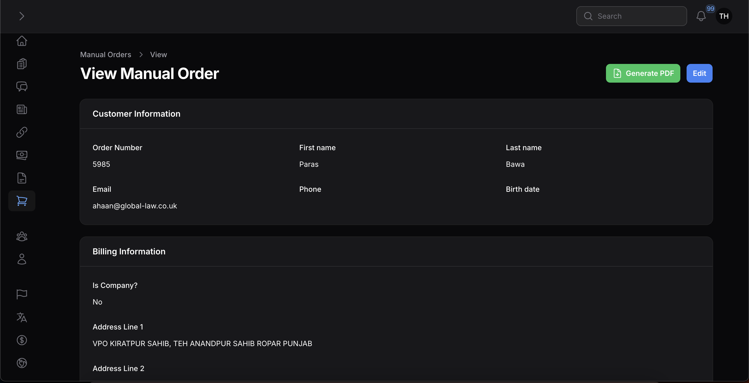Go to Manual Orders breadcrumb link
The height and width of the screenshot is (383, 749).
point(106,55)
